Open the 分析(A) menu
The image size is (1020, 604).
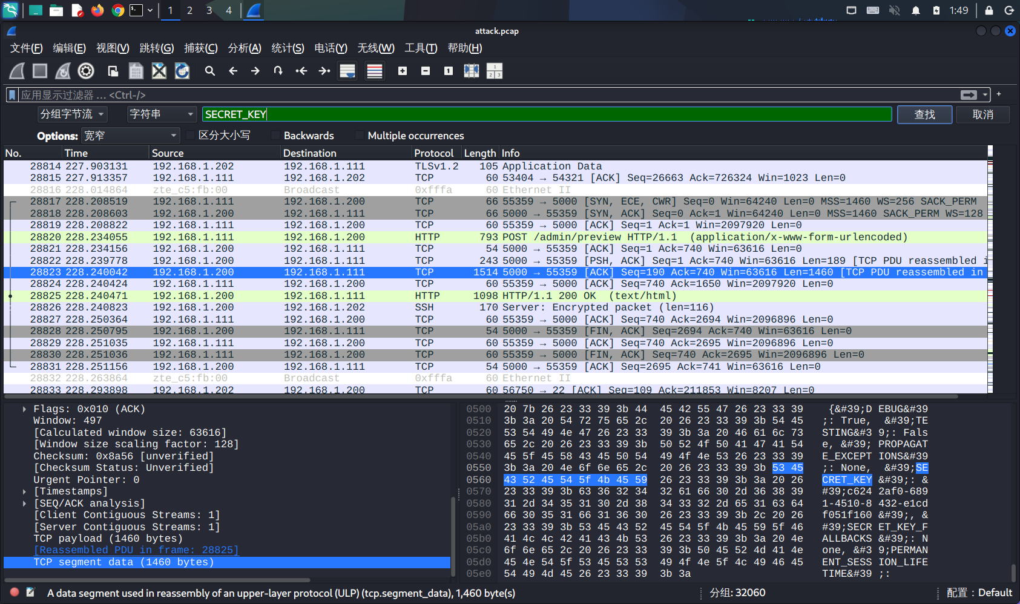[244, 48]
